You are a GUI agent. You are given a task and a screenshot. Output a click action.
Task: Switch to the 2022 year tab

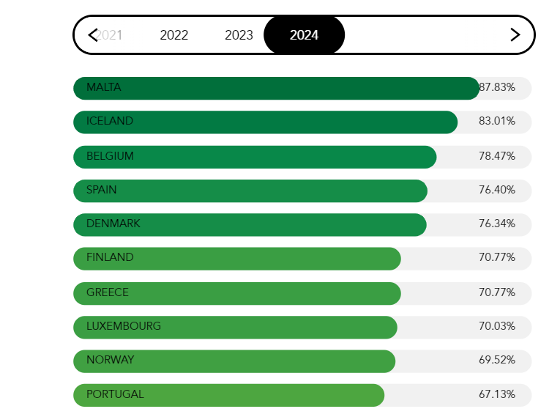(174, 35)
